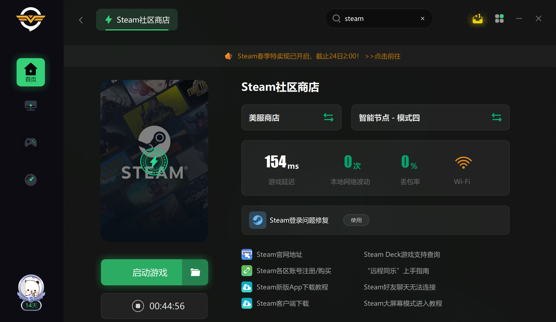Stop acceleration timer at 00:44:56

(138, 306)
